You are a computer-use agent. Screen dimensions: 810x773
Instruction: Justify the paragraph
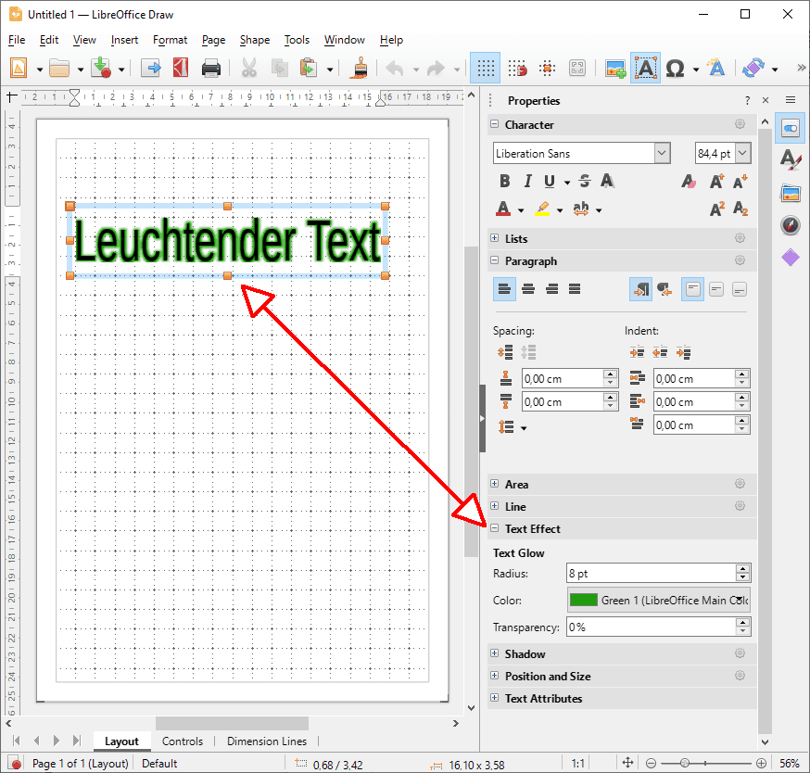tap(575, 289)
